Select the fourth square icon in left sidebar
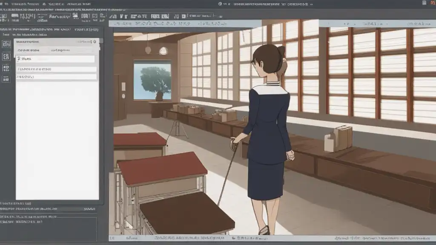Screen dimensions: 436x245 pyautogui.click(x=6, y=79)
